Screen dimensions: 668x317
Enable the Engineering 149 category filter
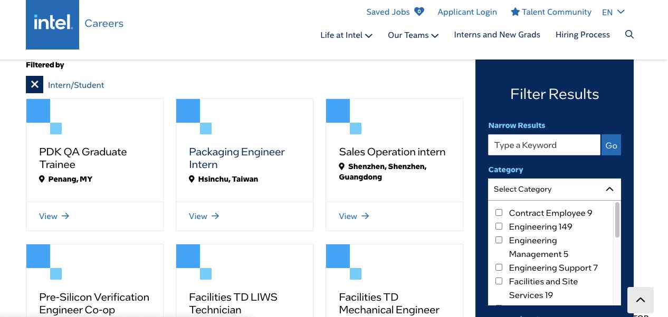coord(499,226)
